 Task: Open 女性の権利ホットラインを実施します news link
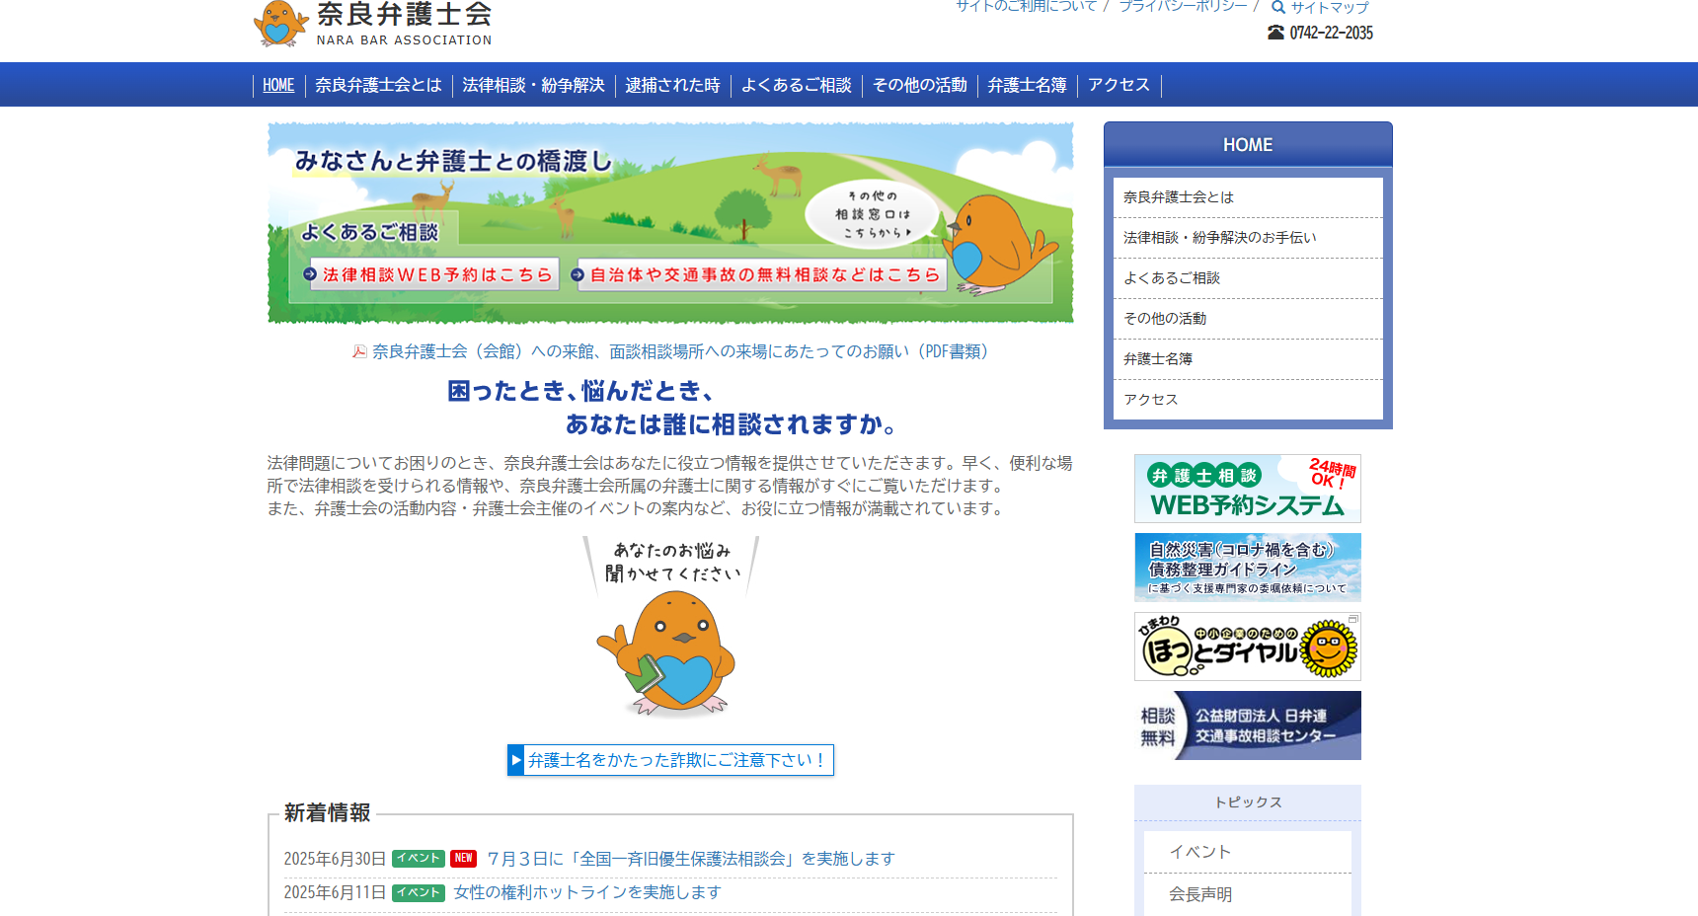coord(587,892)
